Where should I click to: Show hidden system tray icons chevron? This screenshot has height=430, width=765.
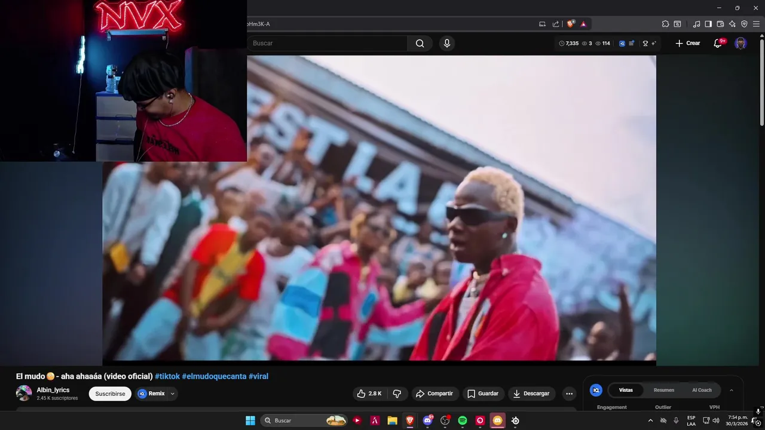[650, 420]
